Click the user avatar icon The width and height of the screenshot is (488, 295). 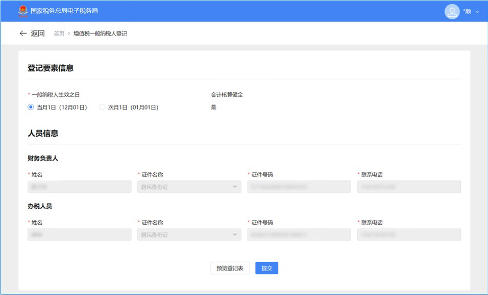[x=452, y=11]
